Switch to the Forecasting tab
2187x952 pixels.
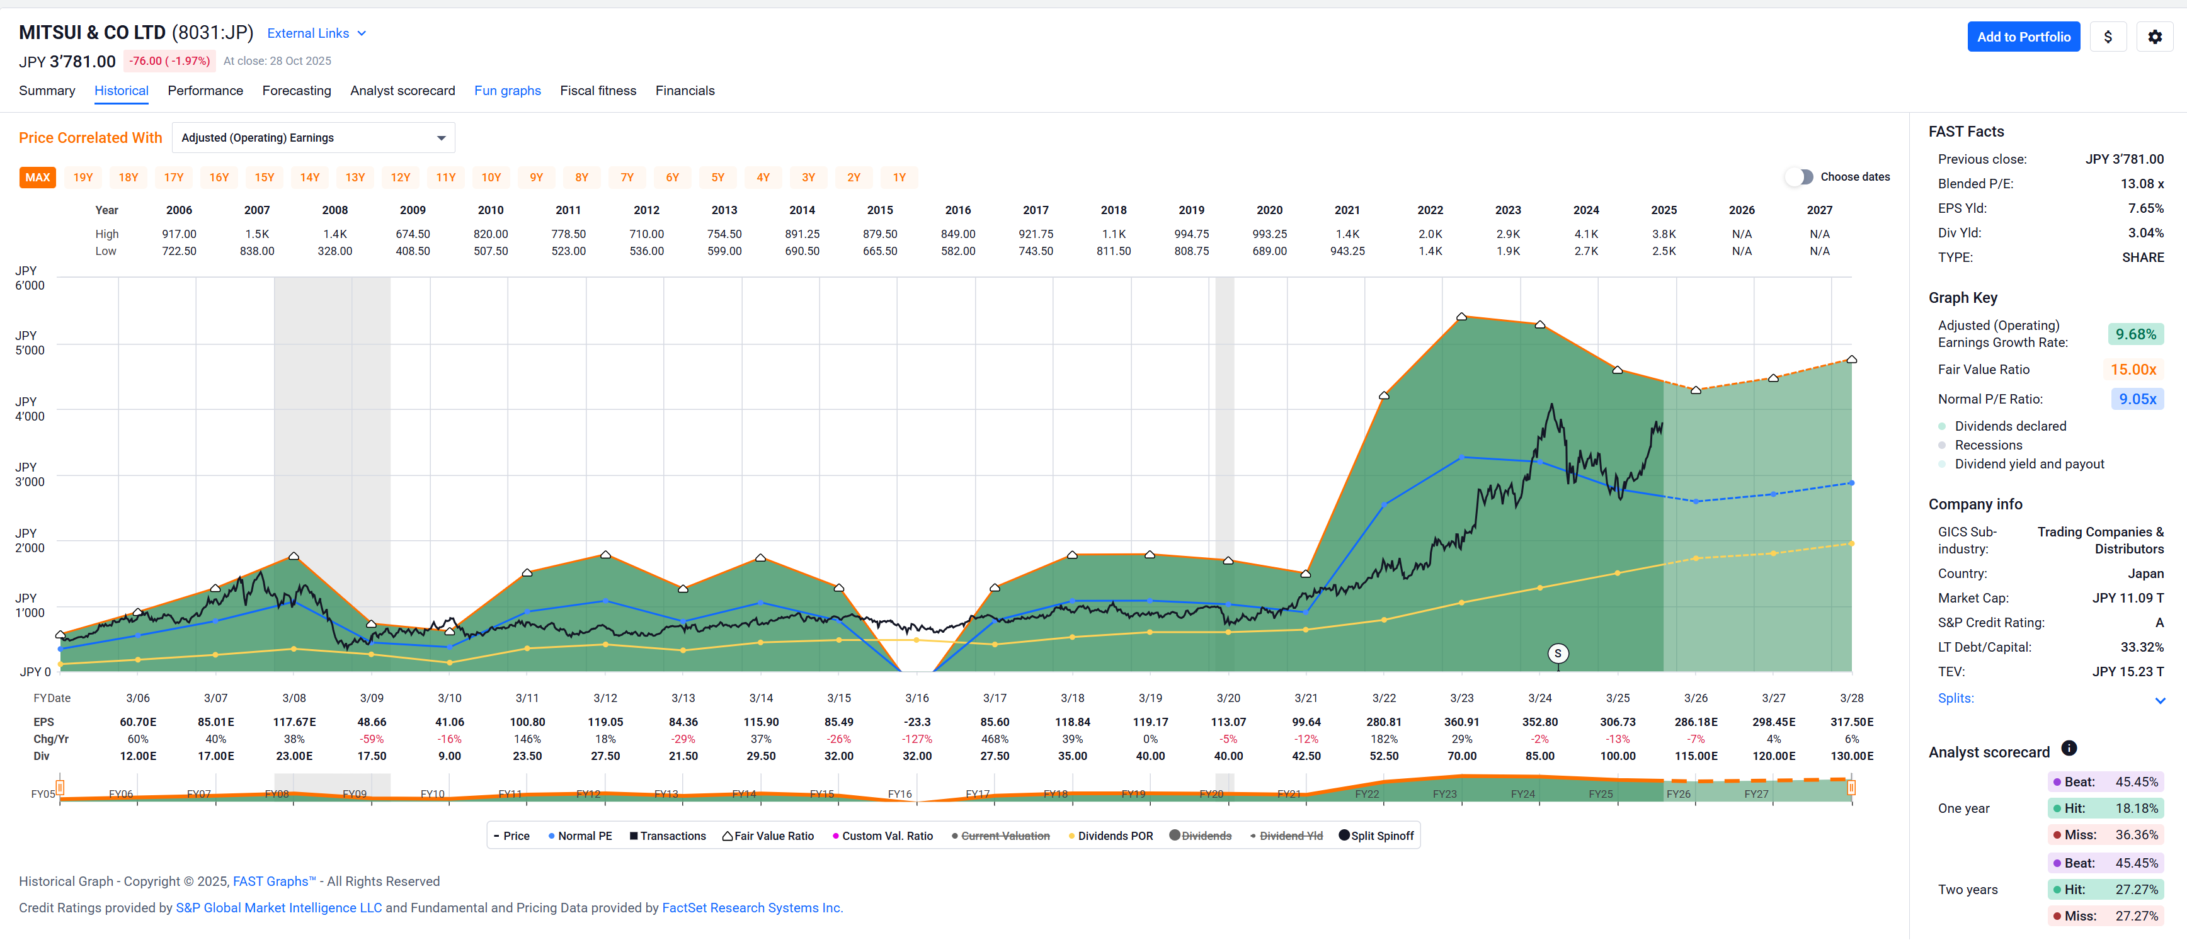click(x=296, y=91)
